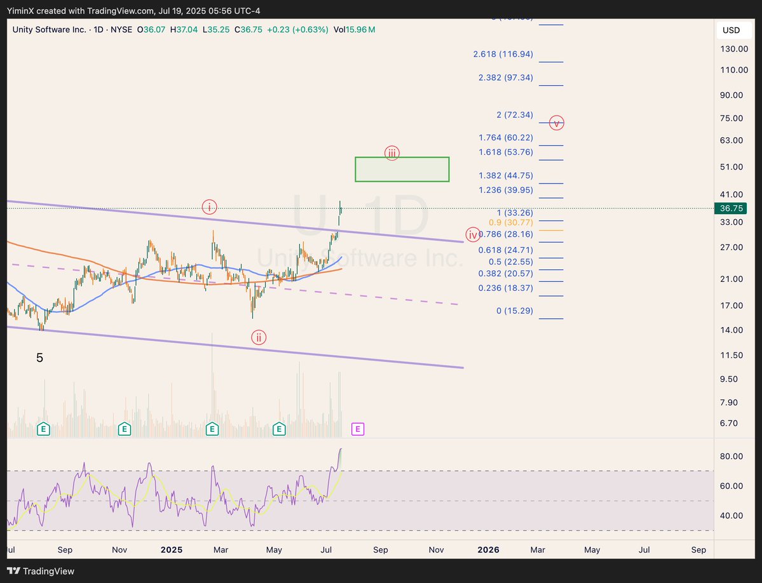Click the 1.618 (53.76) Fibonacci level label
Screen dimensions: 762x583
click(505, 152)
